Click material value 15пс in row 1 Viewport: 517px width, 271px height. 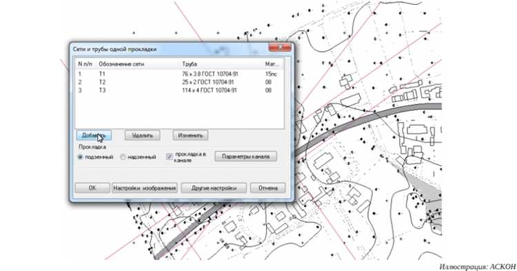coord(271,74)
